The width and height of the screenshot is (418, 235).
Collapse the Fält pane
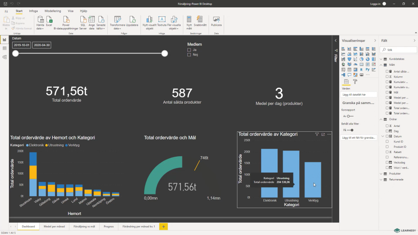pos(414,40)
